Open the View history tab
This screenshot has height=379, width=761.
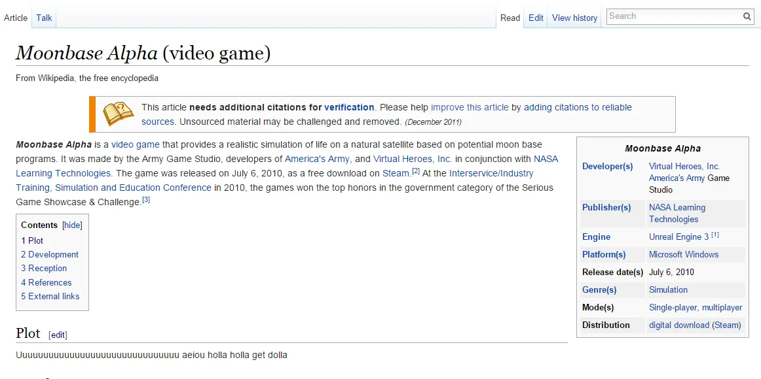[x=574, y=18]
